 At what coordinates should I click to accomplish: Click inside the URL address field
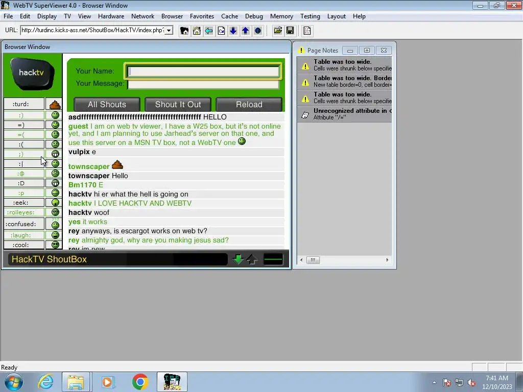[x=92, y=30]
